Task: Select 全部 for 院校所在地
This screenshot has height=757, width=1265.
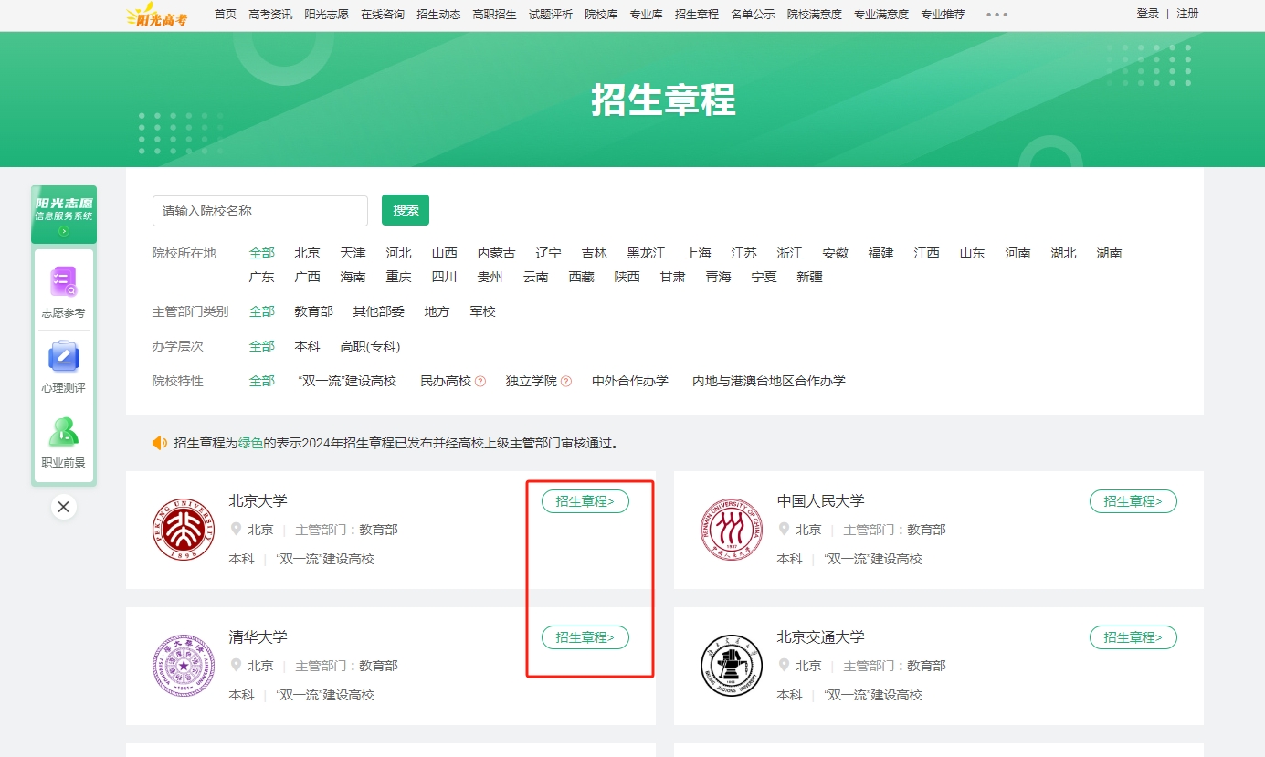Action: point(262,253)
